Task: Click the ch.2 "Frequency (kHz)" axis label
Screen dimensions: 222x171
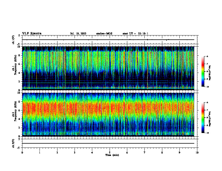Action: [15, 111]
